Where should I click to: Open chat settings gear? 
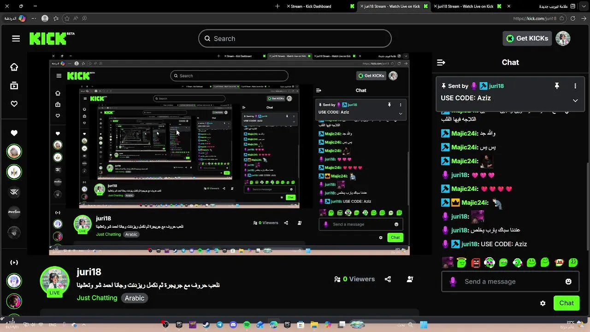tap(543, 303)
